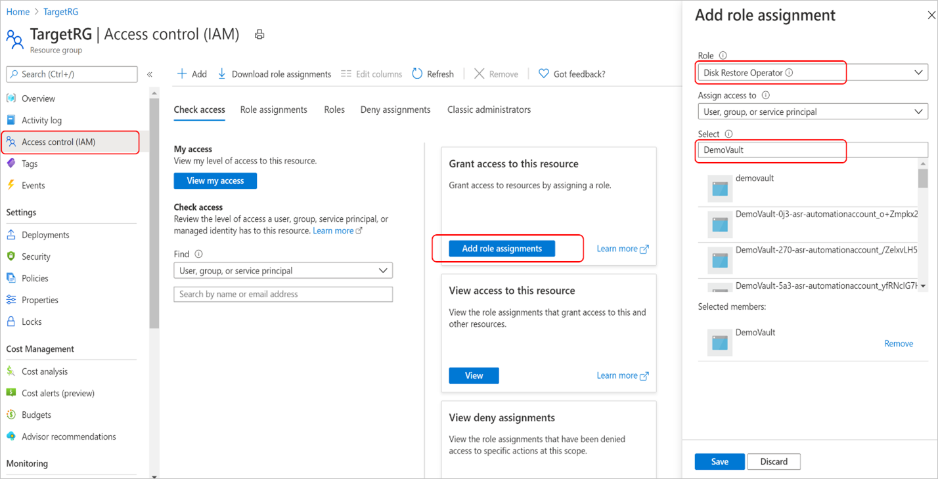Image resolution: width=938 pixels, height=479 pixels.
Task: Collapse the sidebar with the double-chevron icon
Action: (x=150, y=74)
